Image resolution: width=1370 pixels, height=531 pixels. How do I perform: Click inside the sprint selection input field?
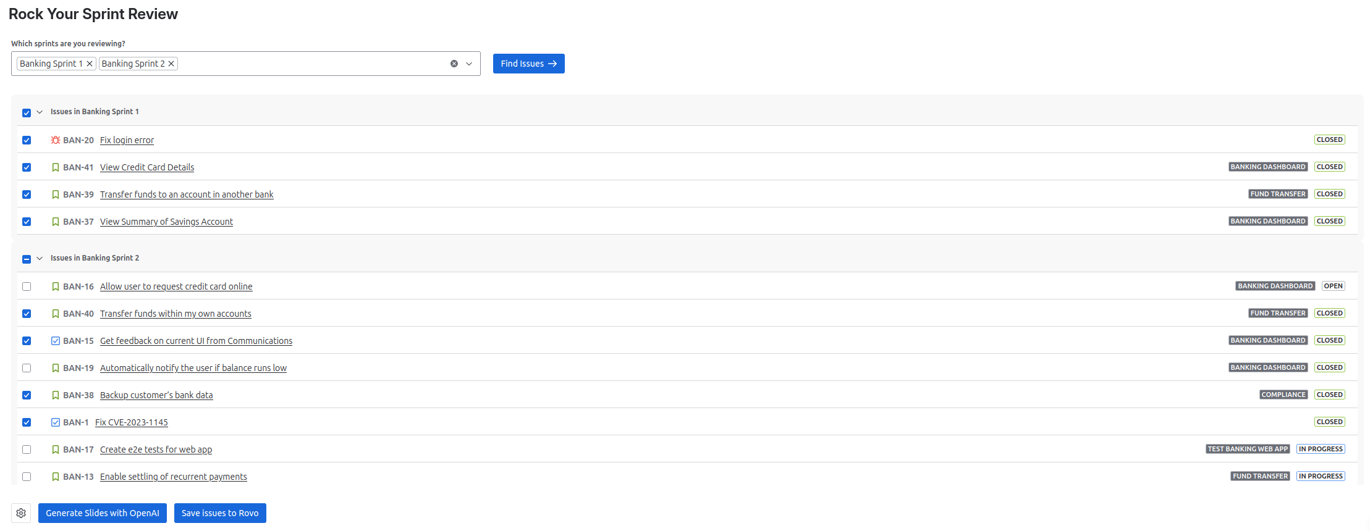[x=309, y=64]
